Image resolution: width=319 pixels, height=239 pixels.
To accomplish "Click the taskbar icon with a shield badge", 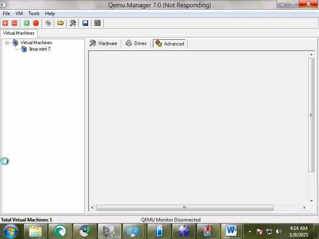I will (110, 231).
